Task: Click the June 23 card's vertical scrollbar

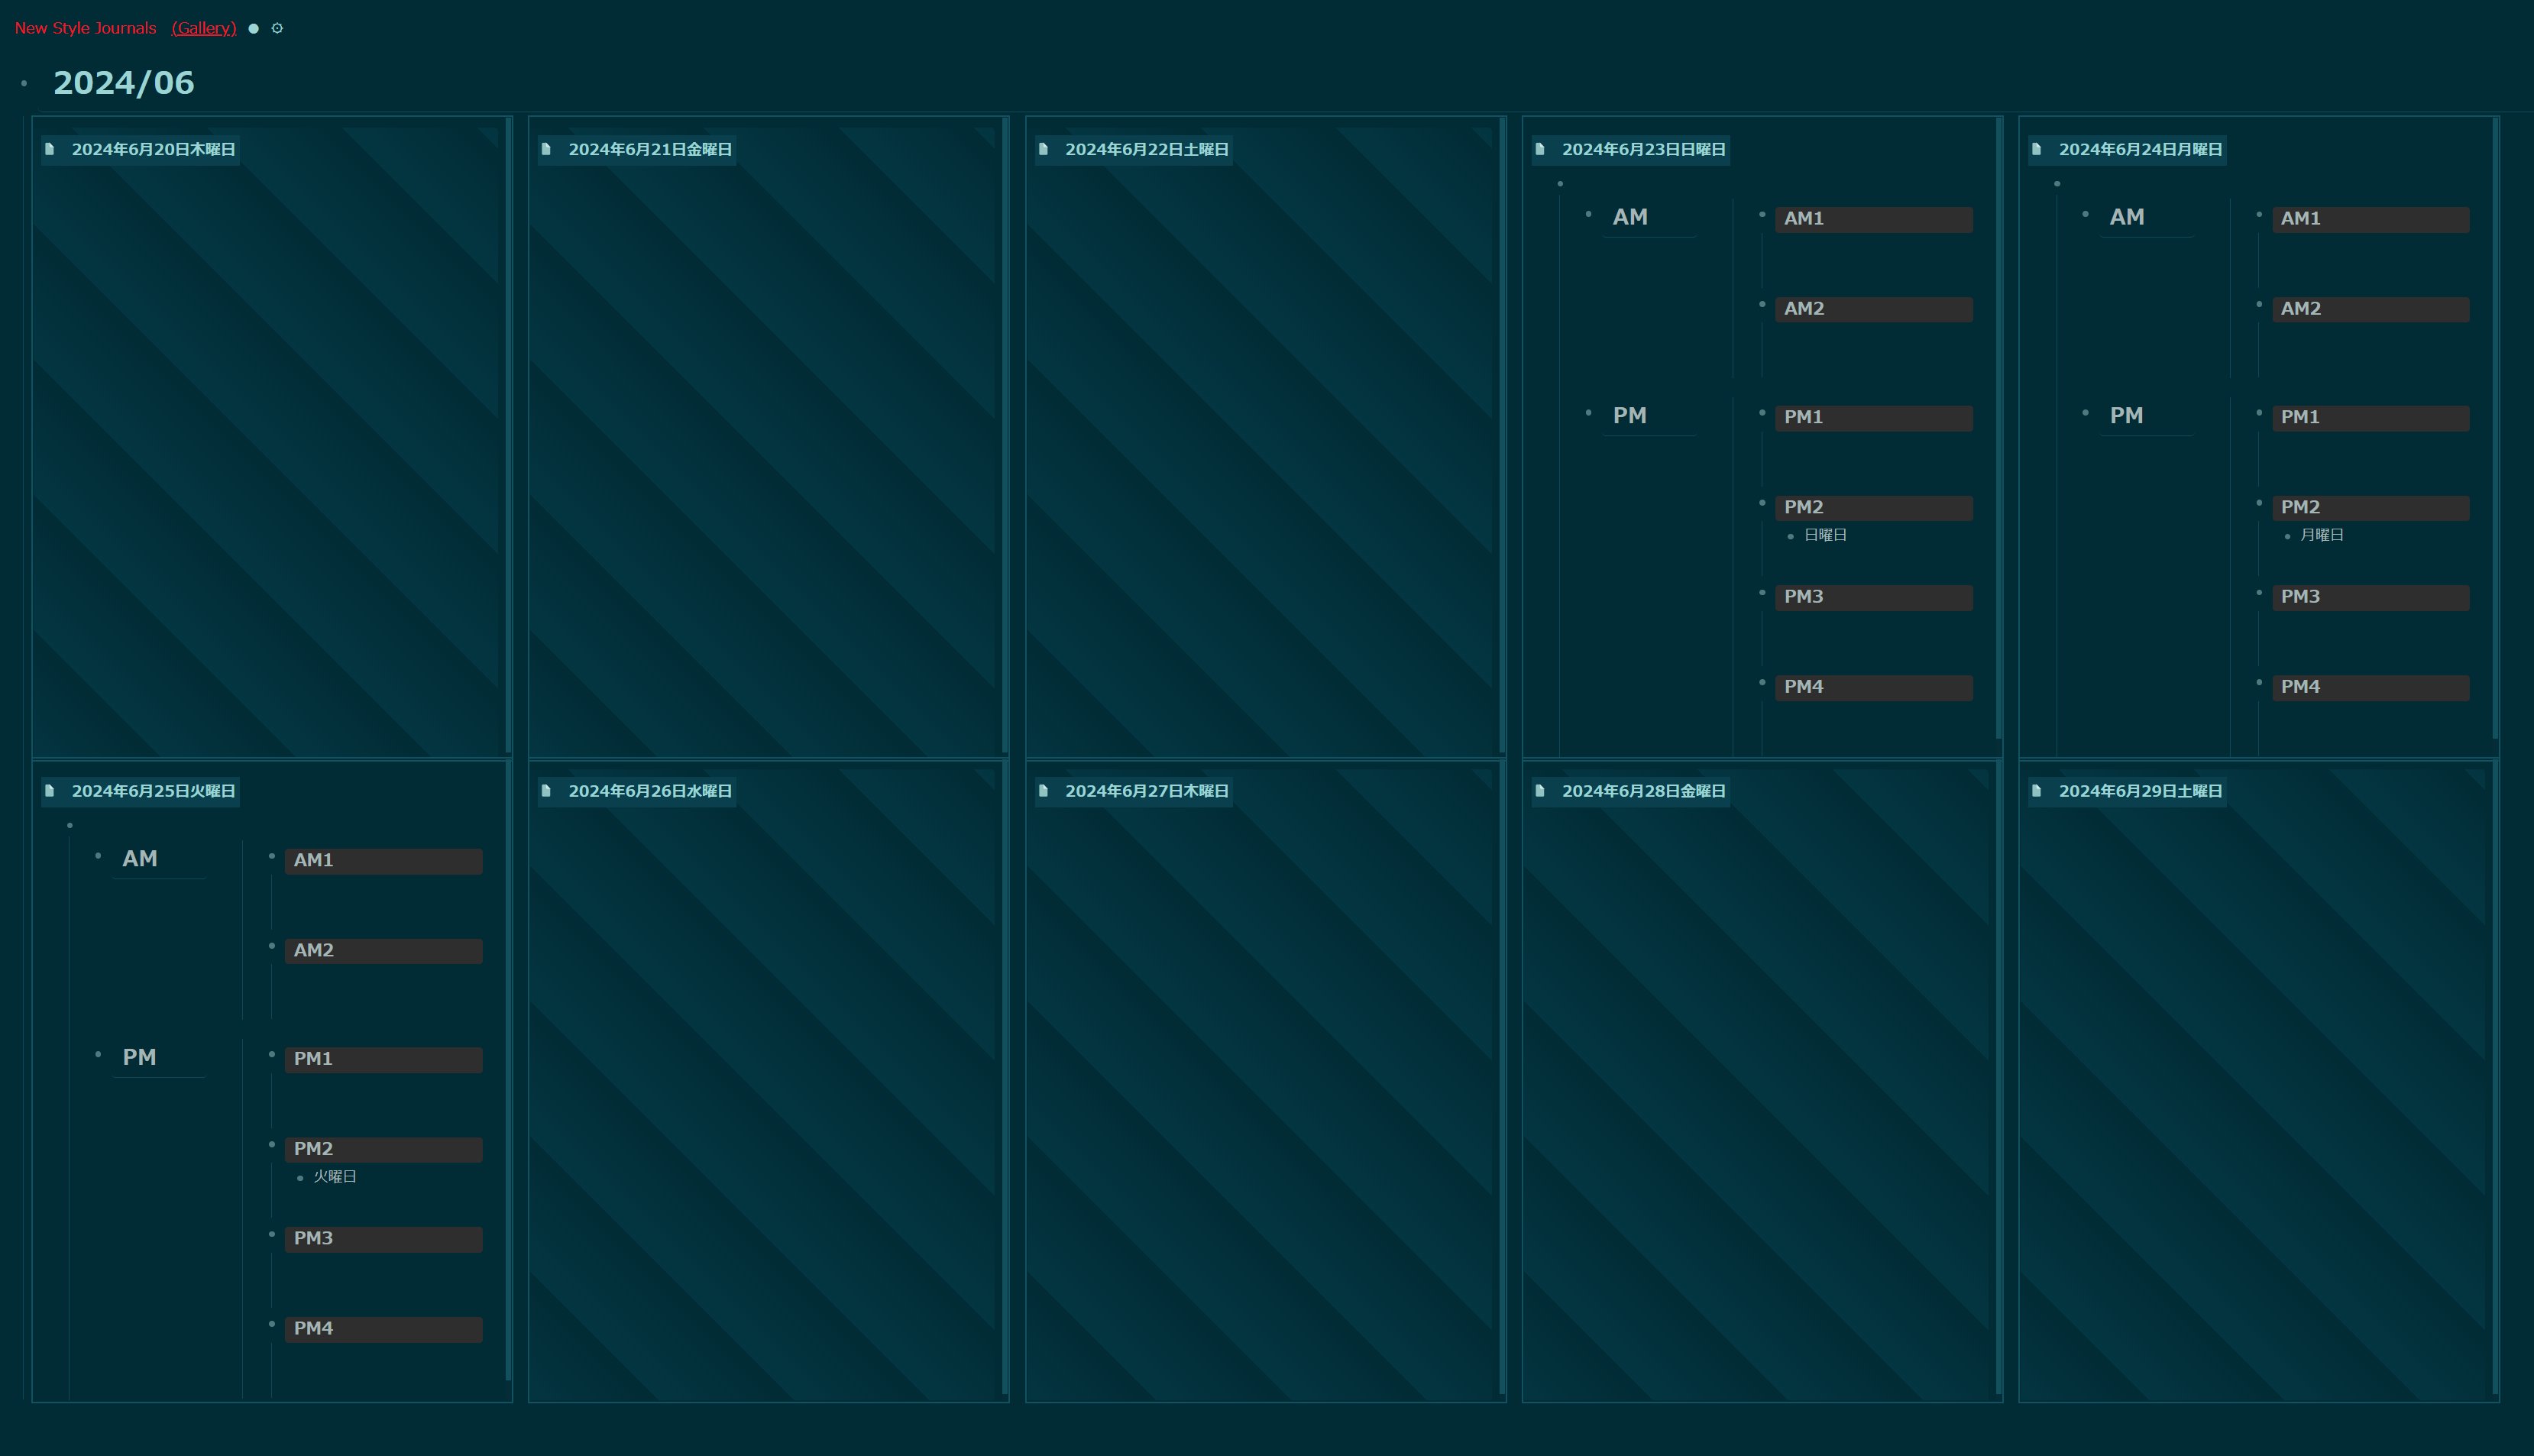Action: [x=1999, y=428]
